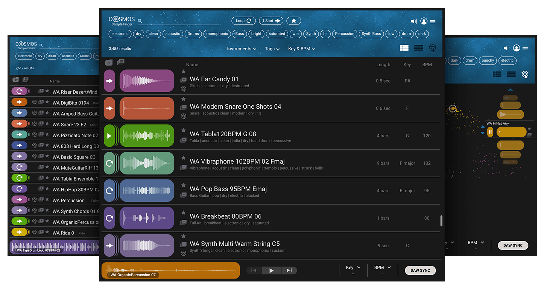Click hamburger menu icon in right window
Image resolution: width=544 pixels, height=289 pixels.
[525, 49]
